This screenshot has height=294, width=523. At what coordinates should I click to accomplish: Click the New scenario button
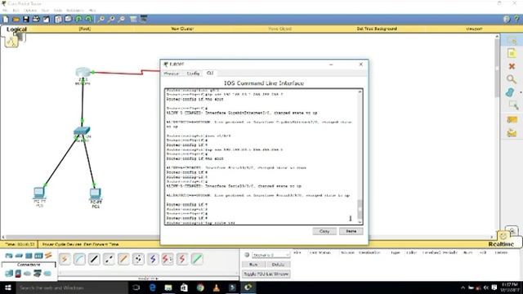(x=253, y=265)
